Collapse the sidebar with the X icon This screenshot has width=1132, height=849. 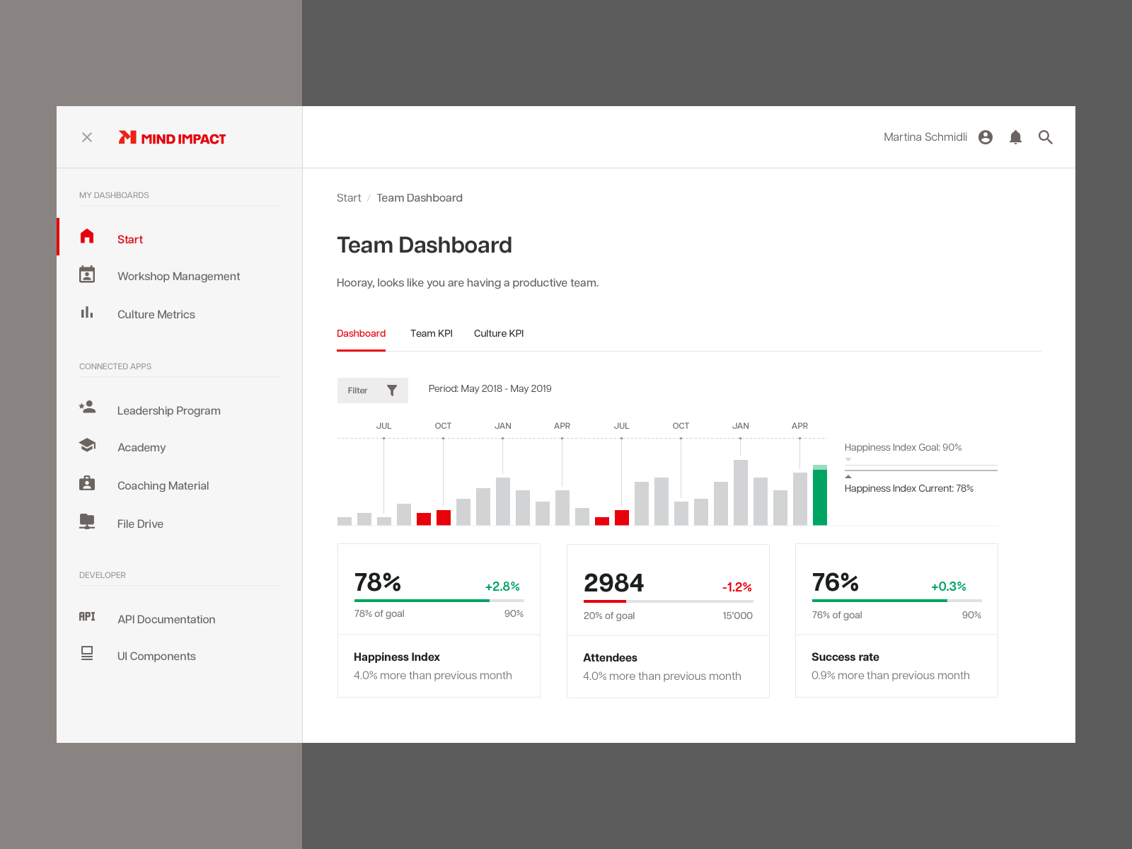click(x=87, y=137)
